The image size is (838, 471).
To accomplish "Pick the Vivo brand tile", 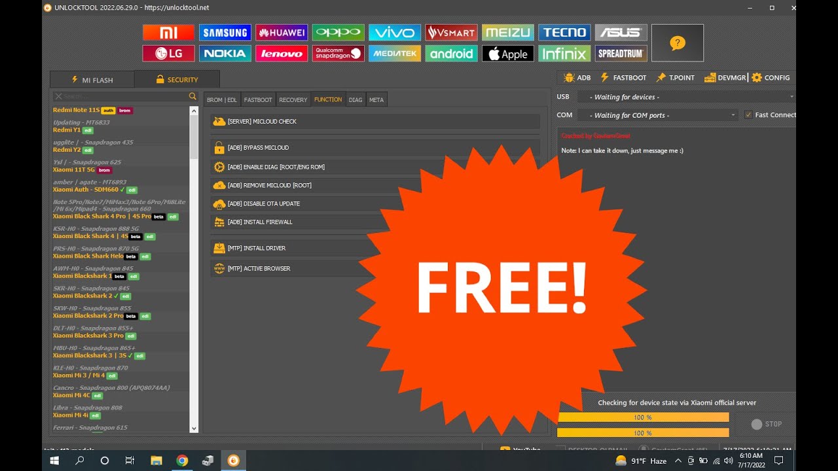I will 395,33.
